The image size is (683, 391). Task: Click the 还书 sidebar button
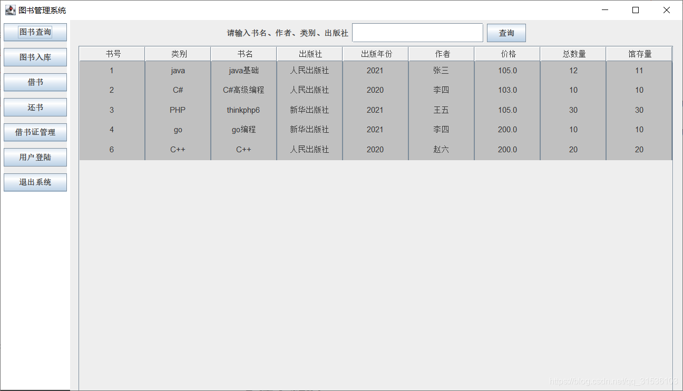[35, 107]
